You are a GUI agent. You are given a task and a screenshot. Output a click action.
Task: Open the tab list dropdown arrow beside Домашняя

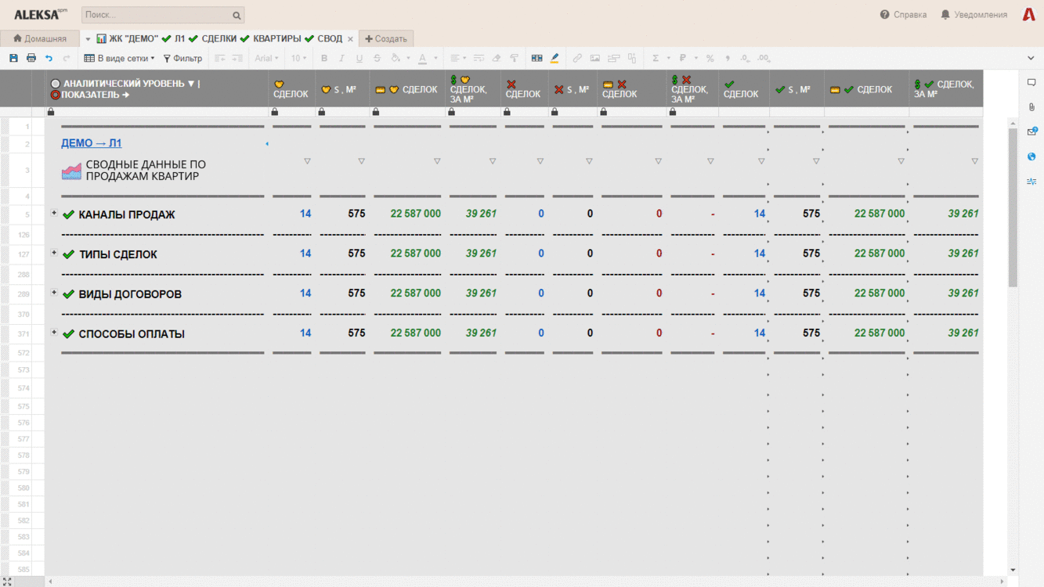(x=88, y=39)
